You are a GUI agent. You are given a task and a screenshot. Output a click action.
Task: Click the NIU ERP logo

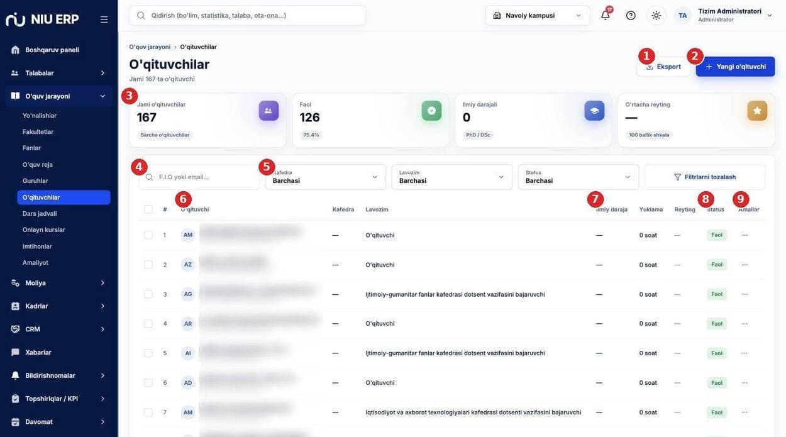[x=42, y=19]
